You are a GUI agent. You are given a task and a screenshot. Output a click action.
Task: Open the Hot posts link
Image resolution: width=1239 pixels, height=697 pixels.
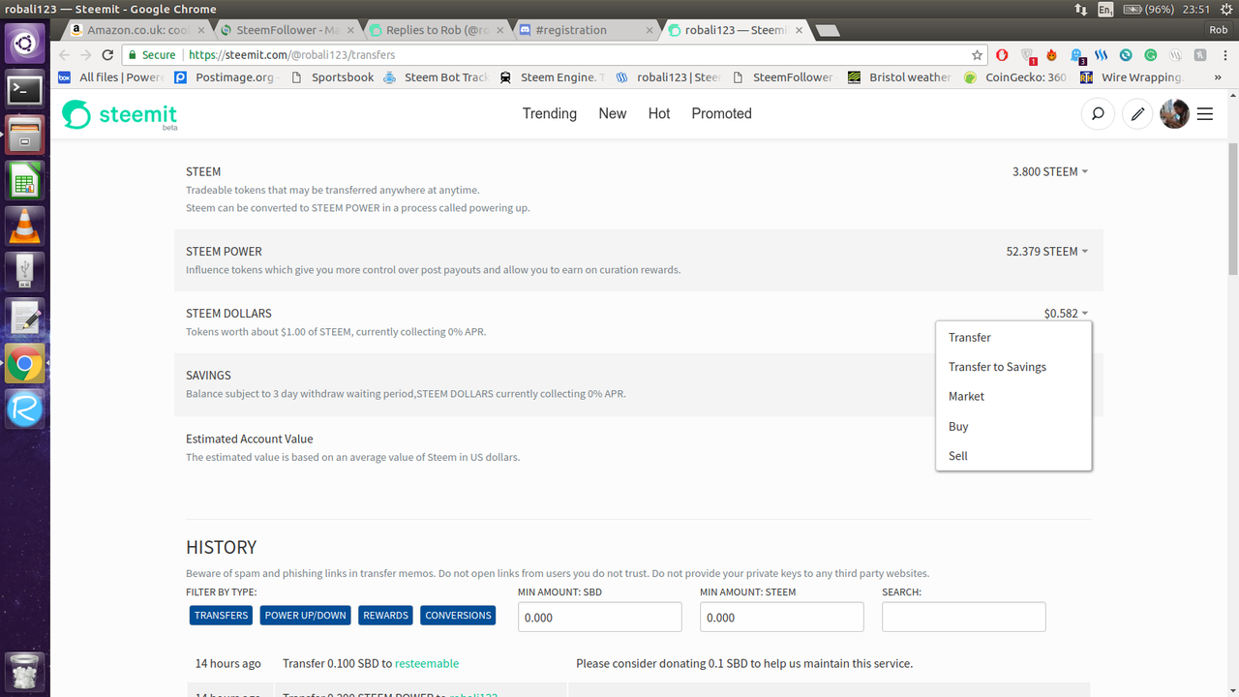(659, 113)
